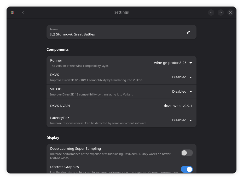
Task: Click the LatencyFleX row label
Action: [x=60, y=118]
